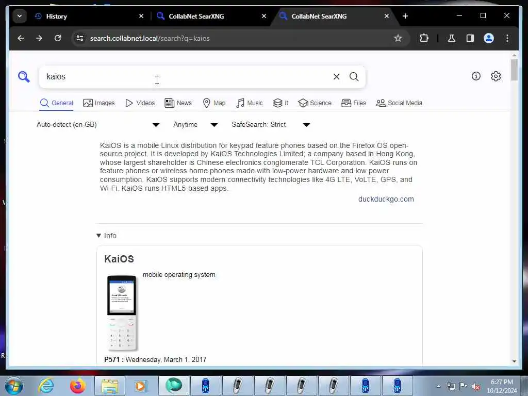The height and width of the screenshot is (396, 528).
Task: Open Windows Media Player on taskbar
Action: 141,386
